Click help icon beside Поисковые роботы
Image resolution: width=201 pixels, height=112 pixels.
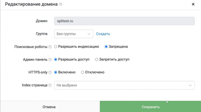pos(50,47)
